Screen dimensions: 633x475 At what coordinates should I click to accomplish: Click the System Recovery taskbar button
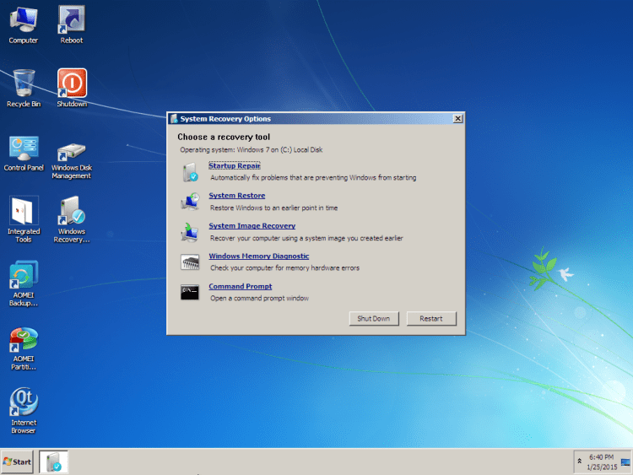tap(53, 462)
